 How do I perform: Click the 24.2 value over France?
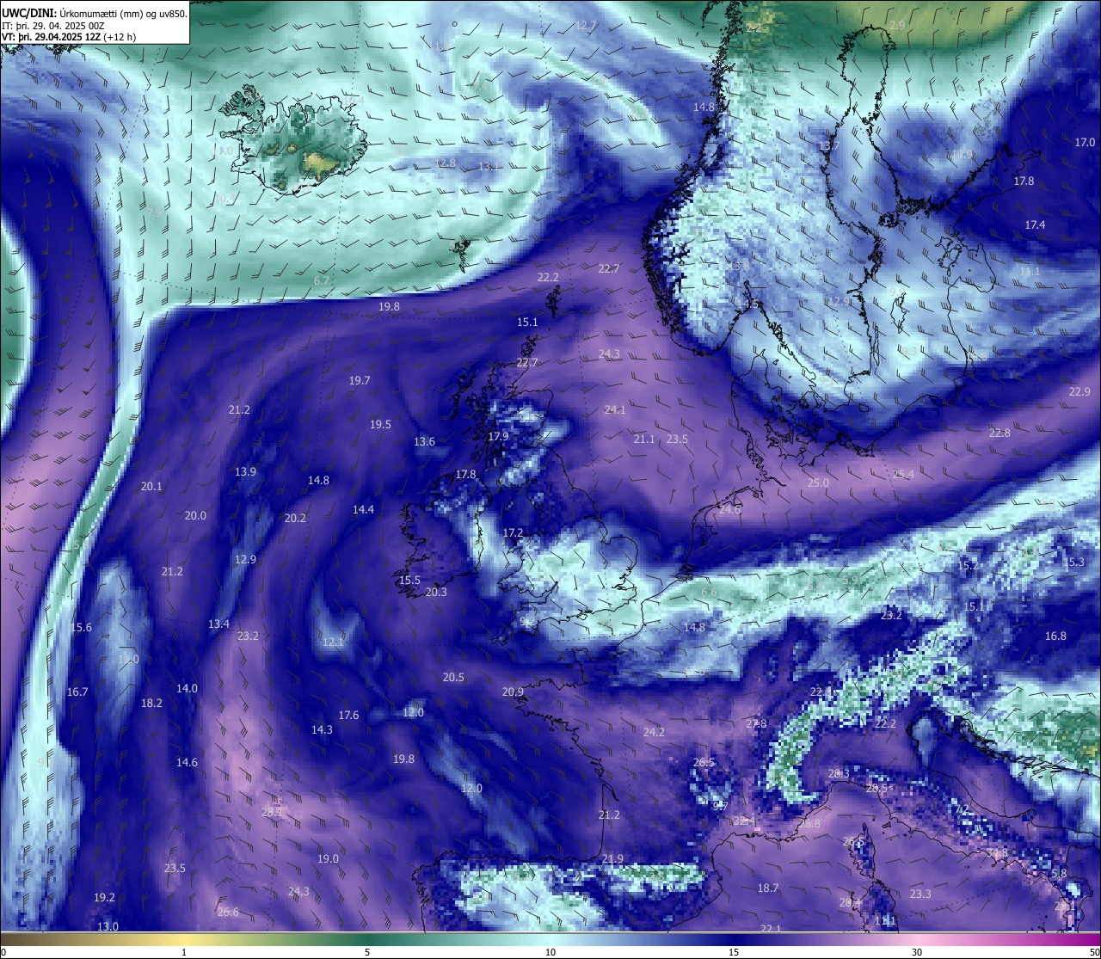(654, 732)
